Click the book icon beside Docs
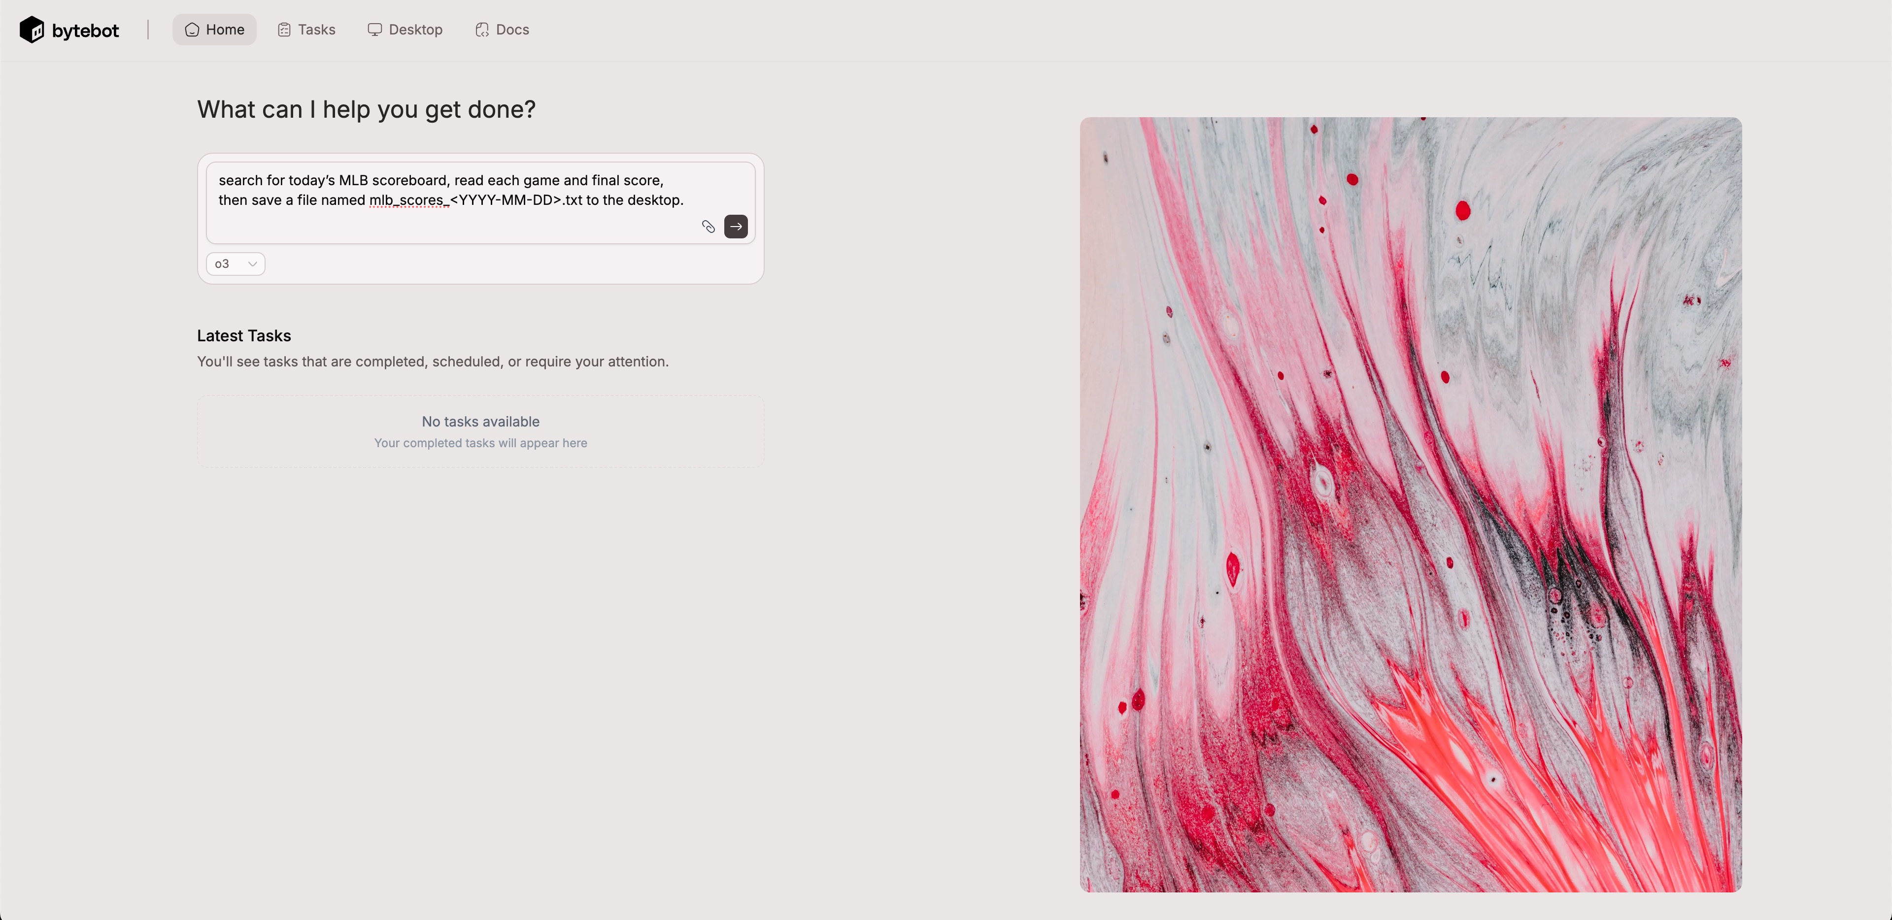The width and height of the screenshot is (1892, 920). (482, 30)
